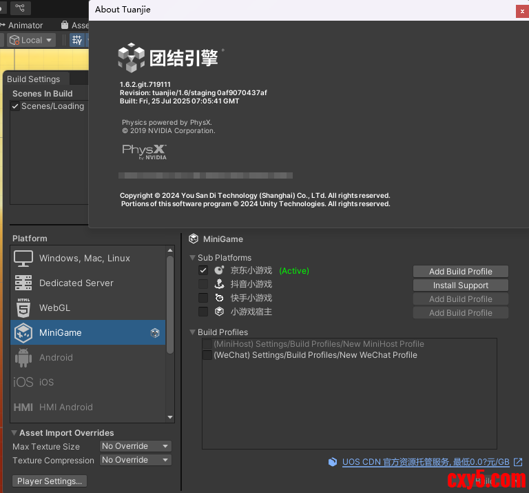Select the Build Settings tab
This screenshot has height=493, width=529.
[33, 79]
